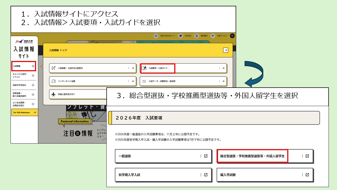Click 入試情報サイト title in sidebar
Viewport: 337px width, 190px height.
click(x=24, y=52)
